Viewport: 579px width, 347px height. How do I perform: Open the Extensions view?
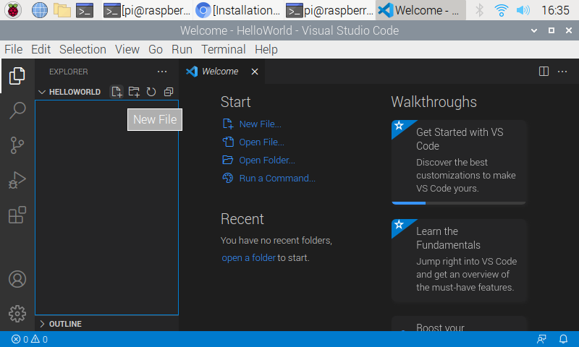point(17,215)
